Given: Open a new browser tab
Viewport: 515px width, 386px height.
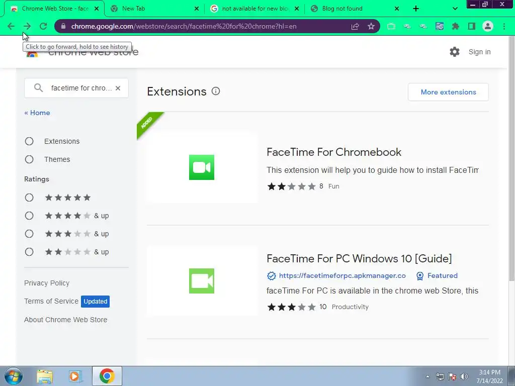Looking at the screenshot, I should pos(416,9).
